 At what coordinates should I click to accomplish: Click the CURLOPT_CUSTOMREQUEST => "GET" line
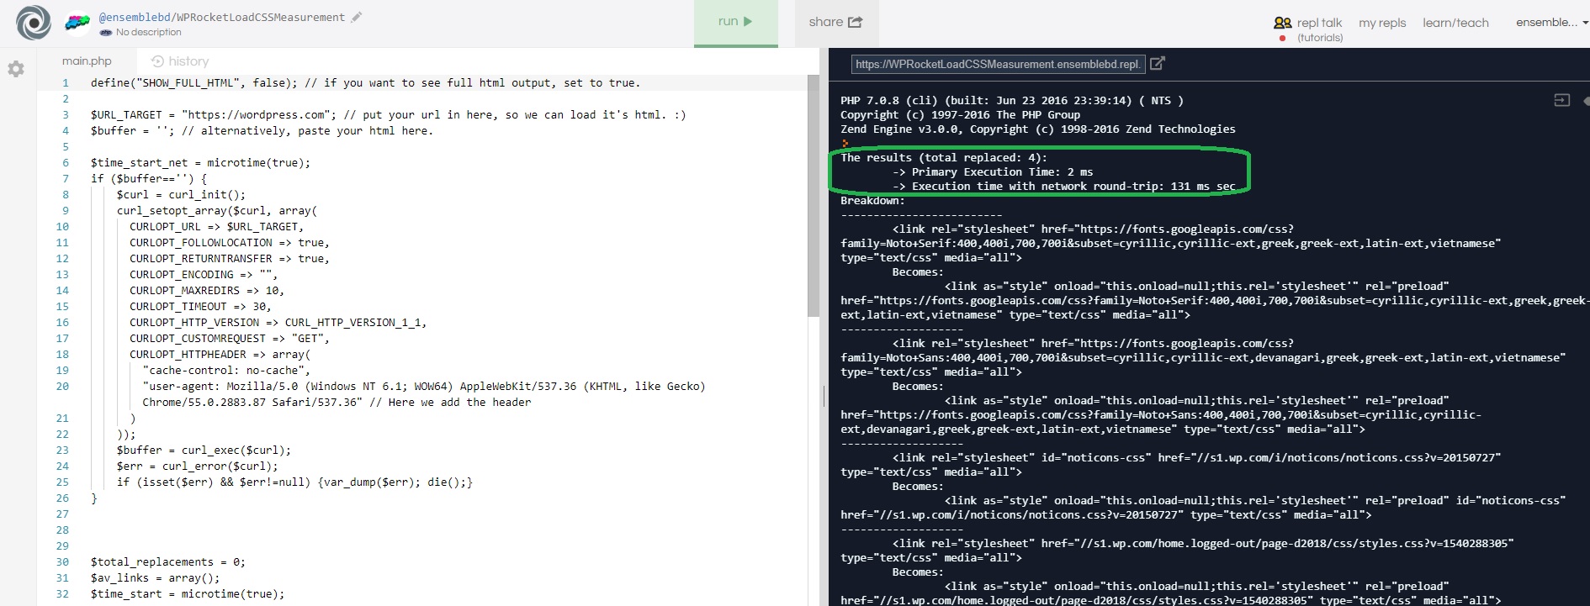230,339
